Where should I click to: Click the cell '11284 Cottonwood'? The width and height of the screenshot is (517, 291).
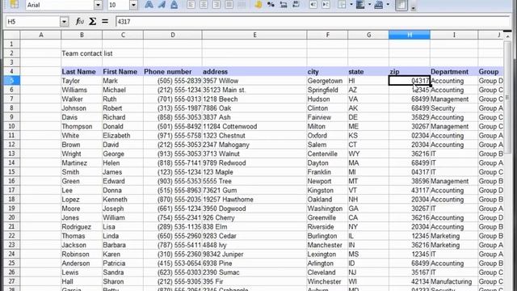(x=254, y=126)
